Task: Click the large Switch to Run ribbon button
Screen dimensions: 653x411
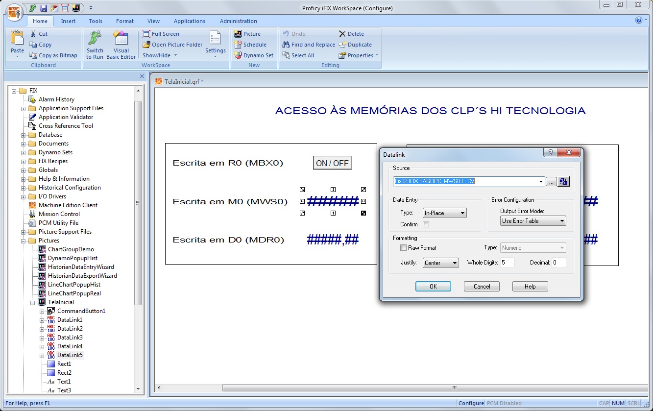Action: point(95,45)
